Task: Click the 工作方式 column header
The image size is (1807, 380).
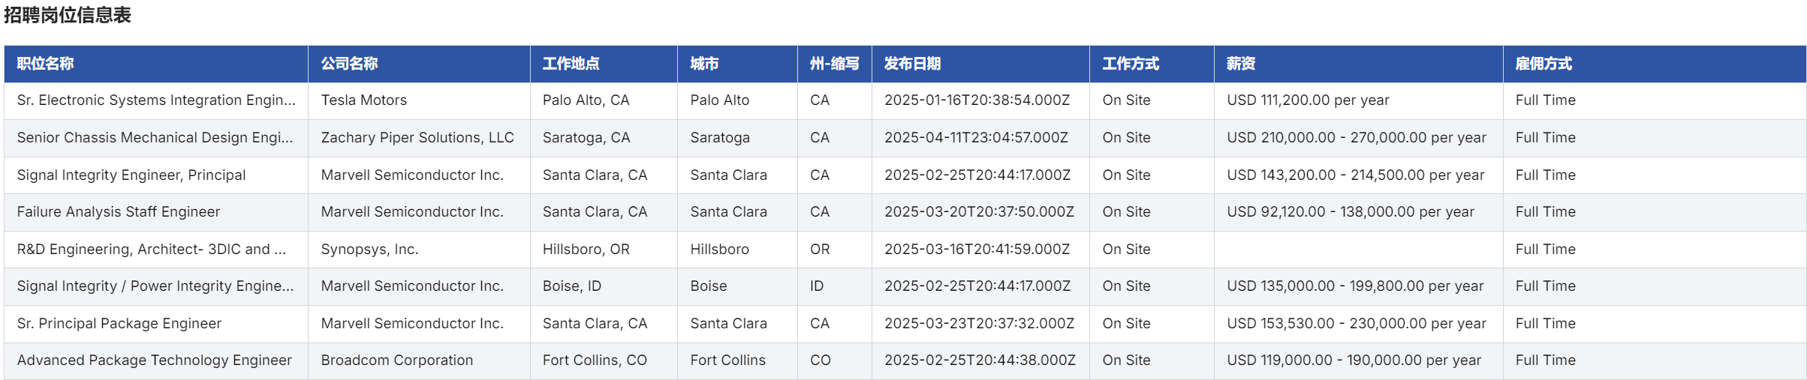Action: tap(1131, 64)
